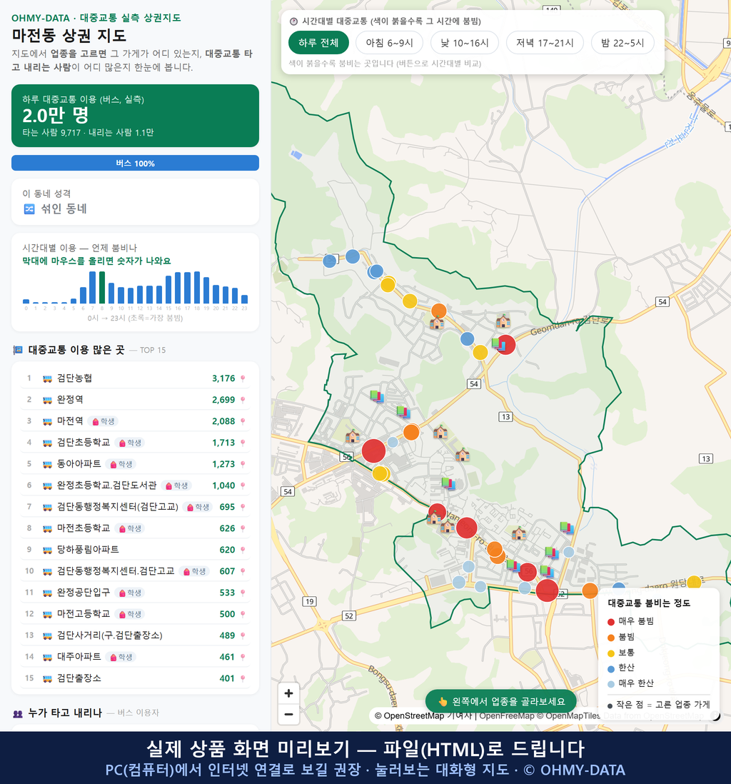731x784 pixels.
Task: Click the bus icon before 완정역
Action: pyautogui.click(x=47, y=400)
